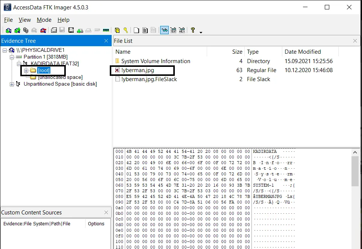Click the yellow question mark Help icon

click(x=193, y=30)
